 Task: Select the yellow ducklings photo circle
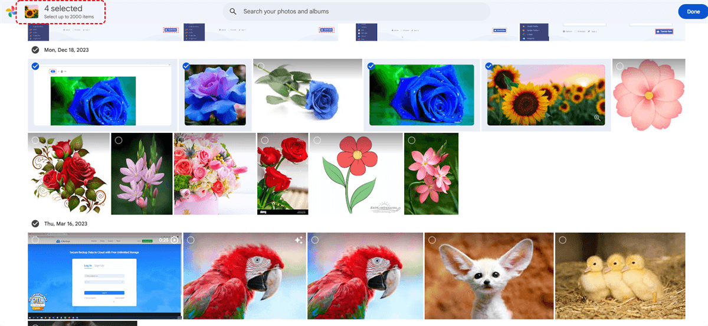pyautogui.click(x=562, y=240)
